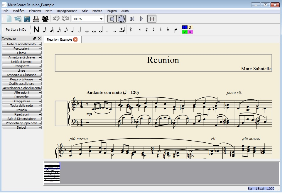Viewport: 282px width, 193px height.
Task: Start playback with the play button
Action: (x=141, y=19)
